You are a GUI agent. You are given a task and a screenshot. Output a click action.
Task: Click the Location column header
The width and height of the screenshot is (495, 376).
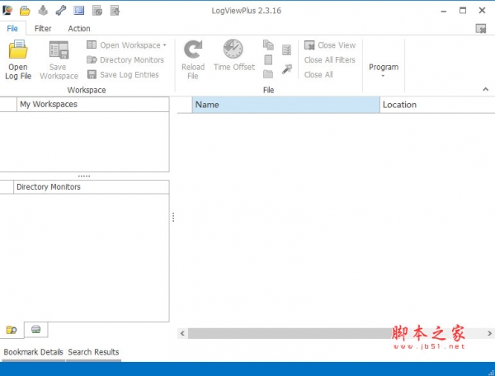point(437,105)
